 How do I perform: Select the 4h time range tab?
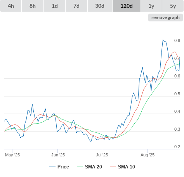click(11, 6)
